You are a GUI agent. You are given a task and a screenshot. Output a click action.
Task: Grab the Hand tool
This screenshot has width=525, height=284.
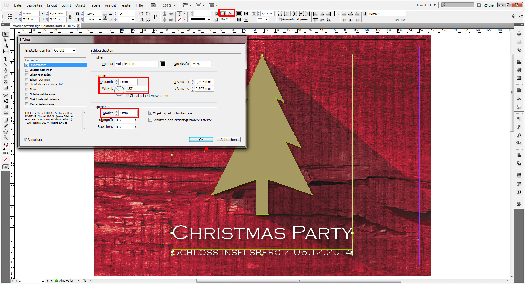5,132
